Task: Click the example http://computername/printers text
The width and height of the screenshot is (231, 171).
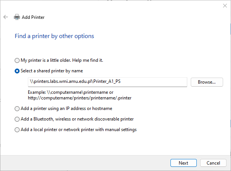Action: (79, 98)
